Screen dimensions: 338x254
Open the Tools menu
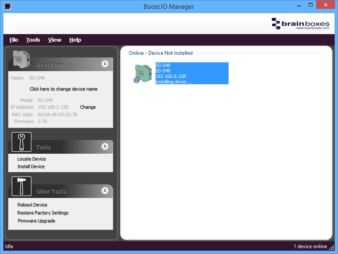tap(33, 40)
